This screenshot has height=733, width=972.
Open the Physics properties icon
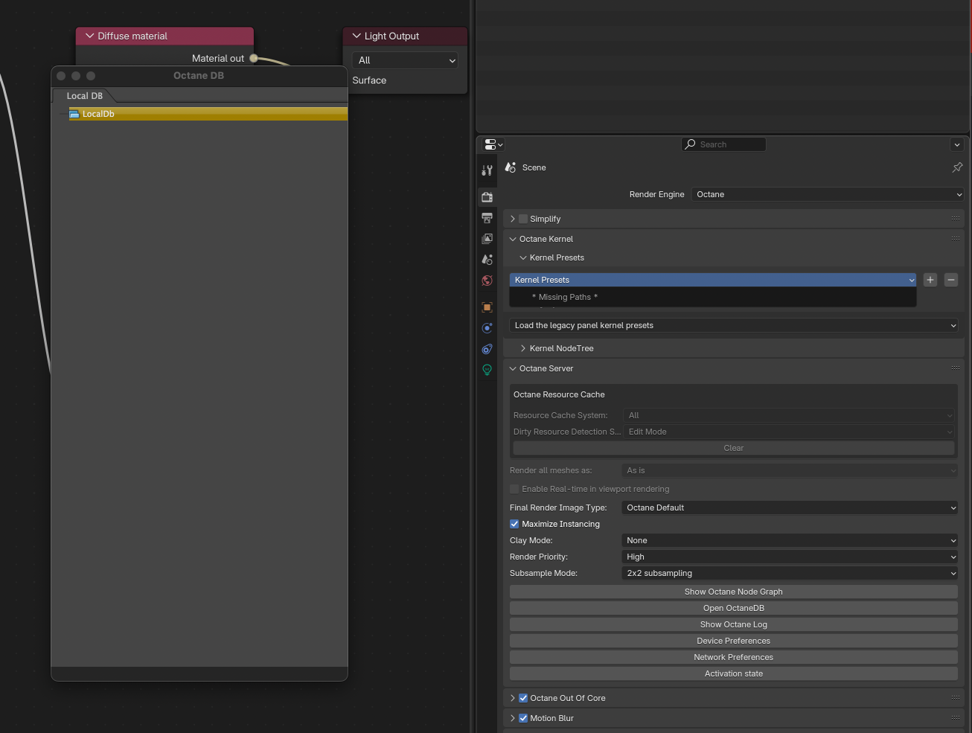pyautogui.click(x=487, y=328)
